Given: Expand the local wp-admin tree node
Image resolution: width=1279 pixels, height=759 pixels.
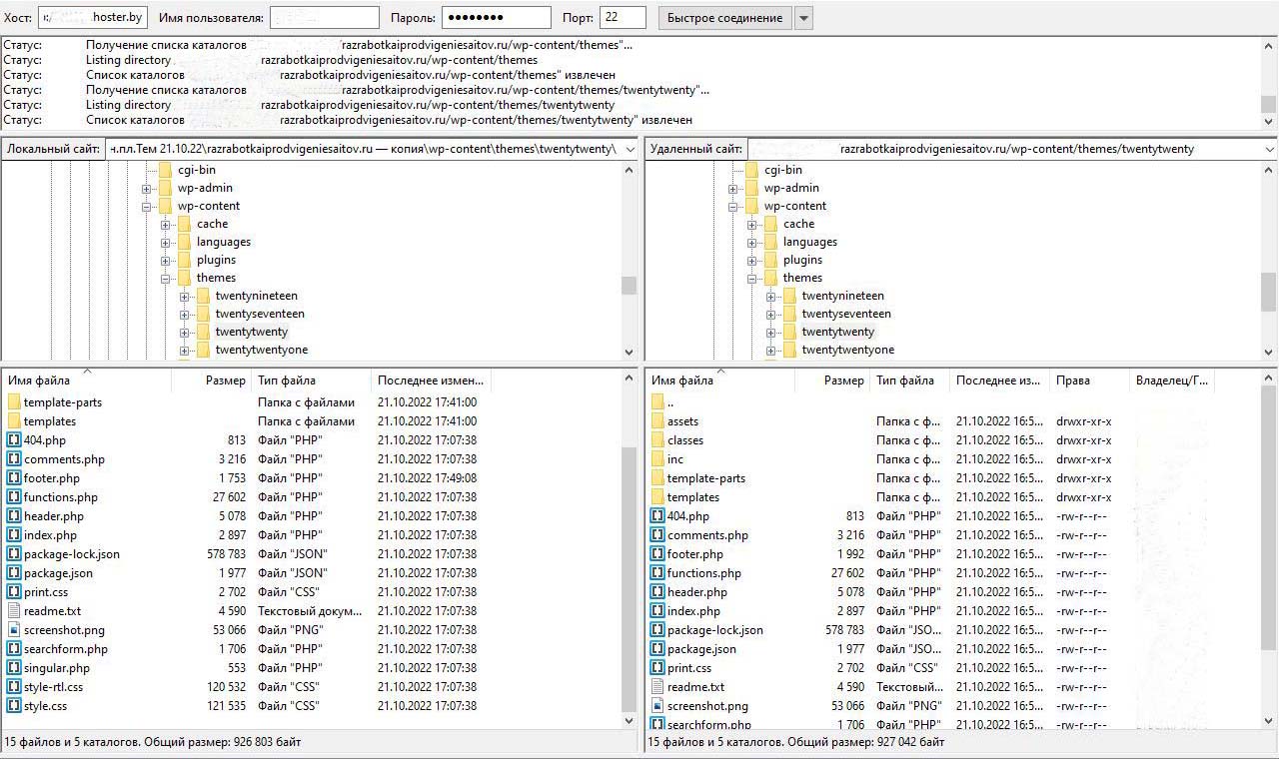Looking at the screenshot, I should click(147, 189).
